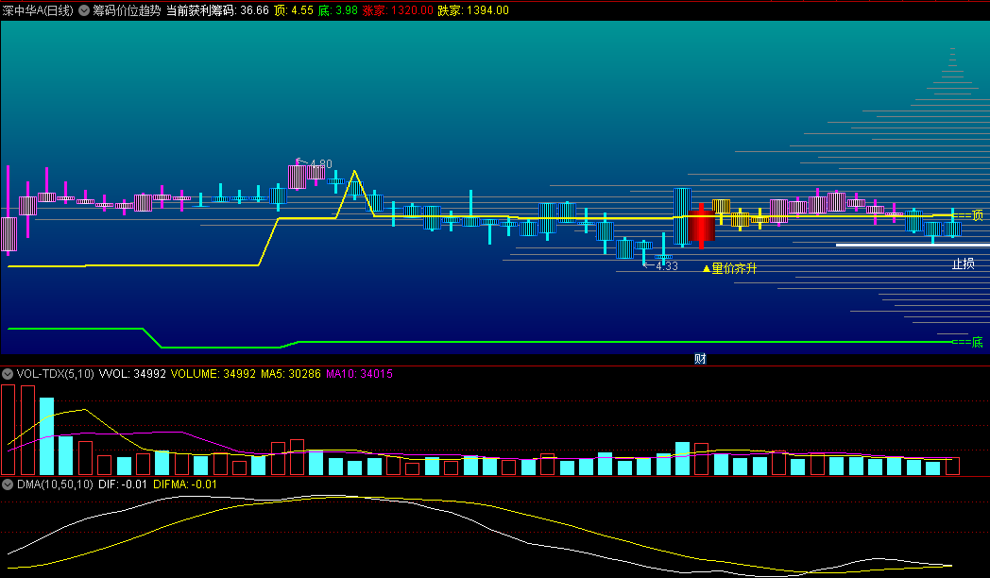Click the 止损 stop-loss label
Screen dimensions: 990x578
click(963, 263)
